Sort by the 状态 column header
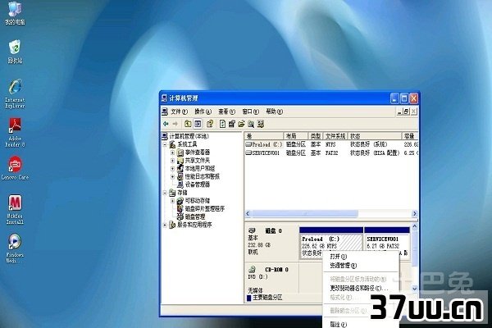 tap(375, 136)
